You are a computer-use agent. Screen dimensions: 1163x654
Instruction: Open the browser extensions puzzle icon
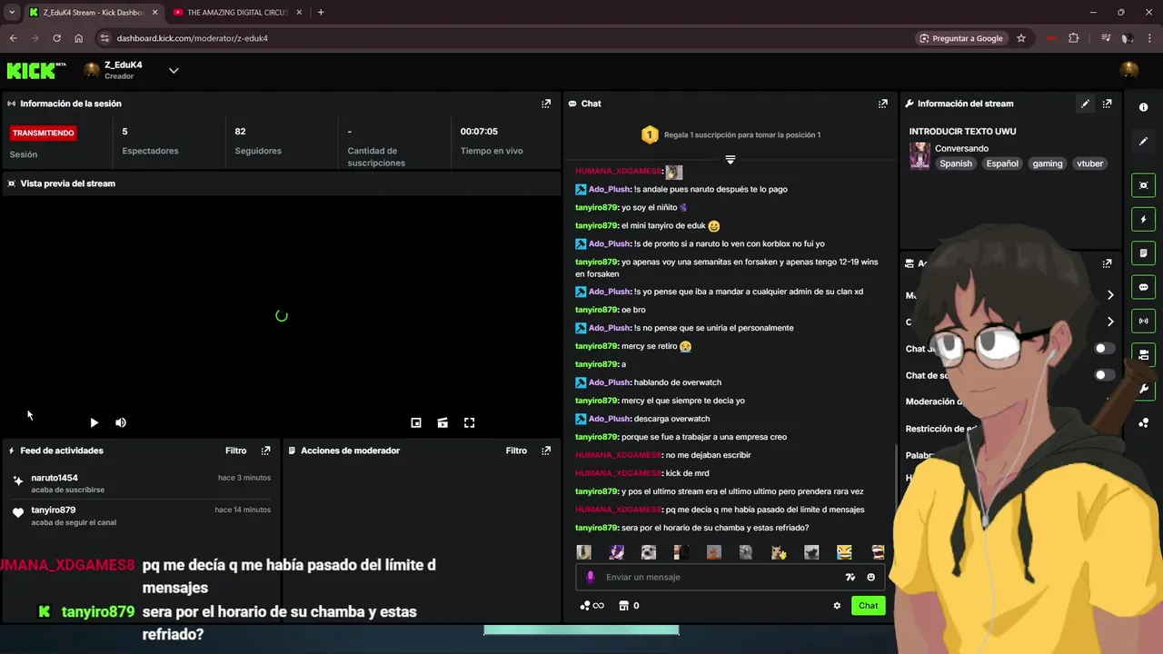point(1074,38)
